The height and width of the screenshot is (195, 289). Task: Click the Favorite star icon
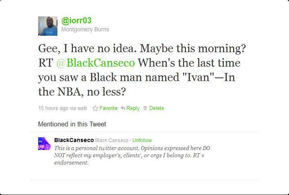95,108
